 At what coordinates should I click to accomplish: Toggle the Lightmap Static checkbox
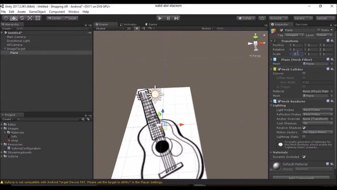[x=304, y=137]
